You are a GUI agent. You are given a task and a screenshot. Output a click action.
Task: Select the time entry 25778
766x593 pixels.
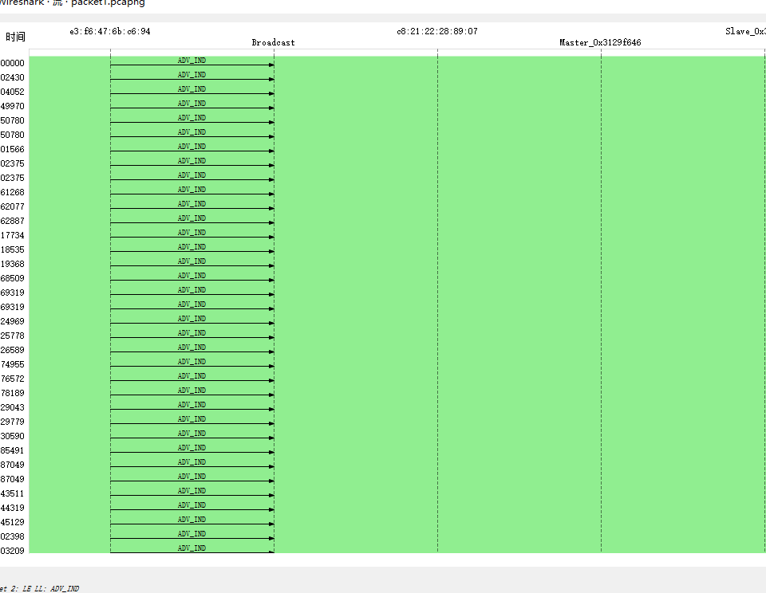(12, 336)
